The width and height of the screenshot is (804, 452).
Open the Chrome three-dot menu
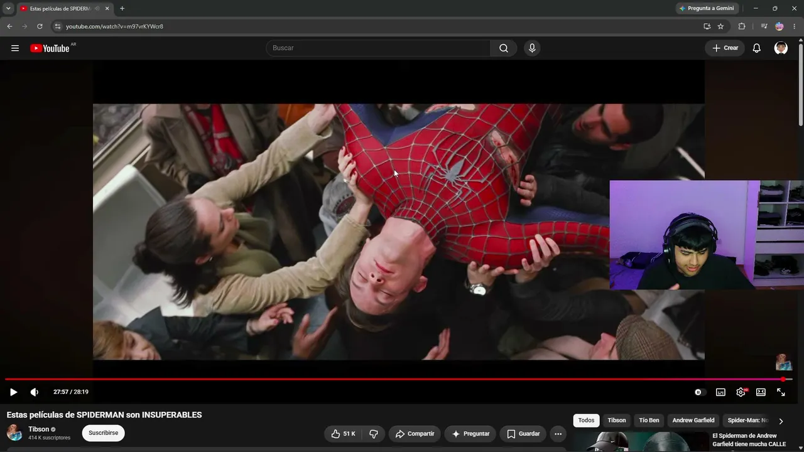click(795, 26)
